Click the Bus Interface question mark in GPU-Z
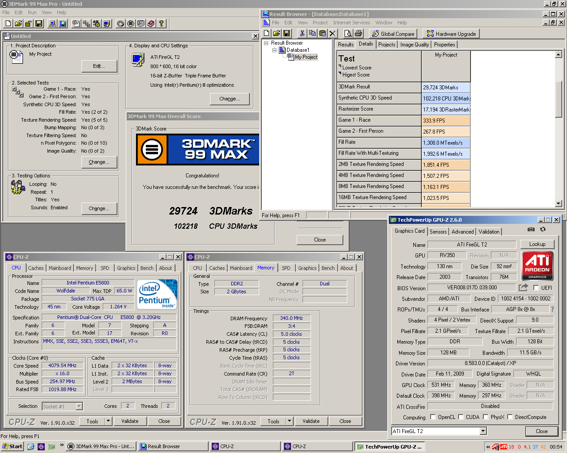Viewport: 567px width, 453px height. 552,309
